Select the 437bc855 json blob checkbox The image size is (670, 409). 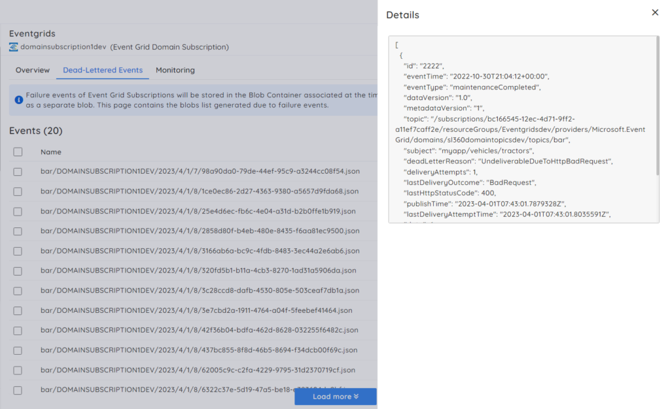[18, 350]
